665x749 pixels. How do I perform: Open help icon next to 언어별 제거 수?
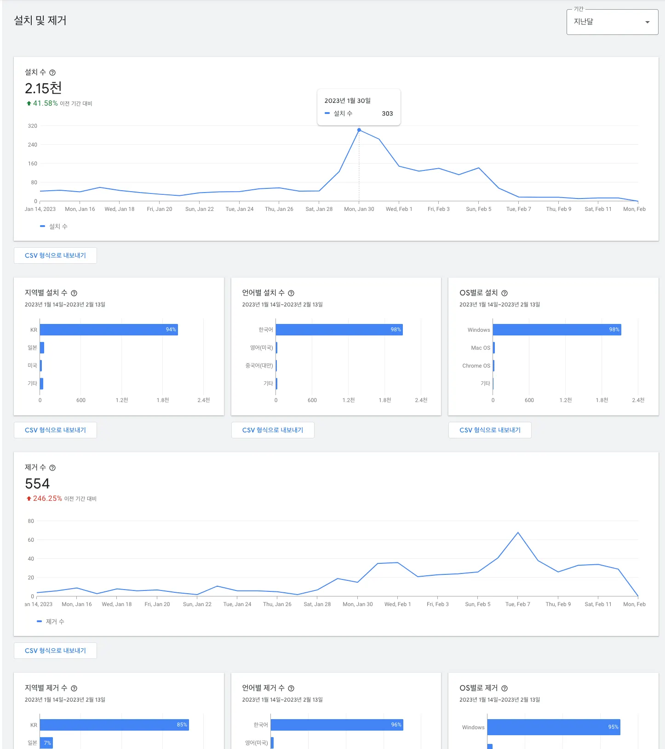291,688
